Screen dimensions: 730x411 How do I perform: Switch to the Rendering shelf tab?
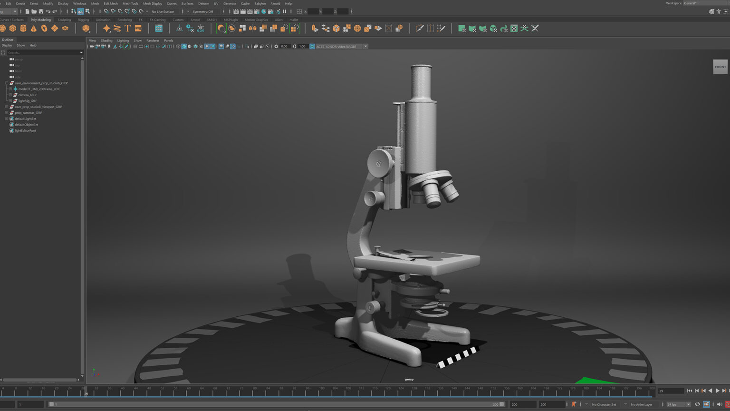[x=125, y=20]
